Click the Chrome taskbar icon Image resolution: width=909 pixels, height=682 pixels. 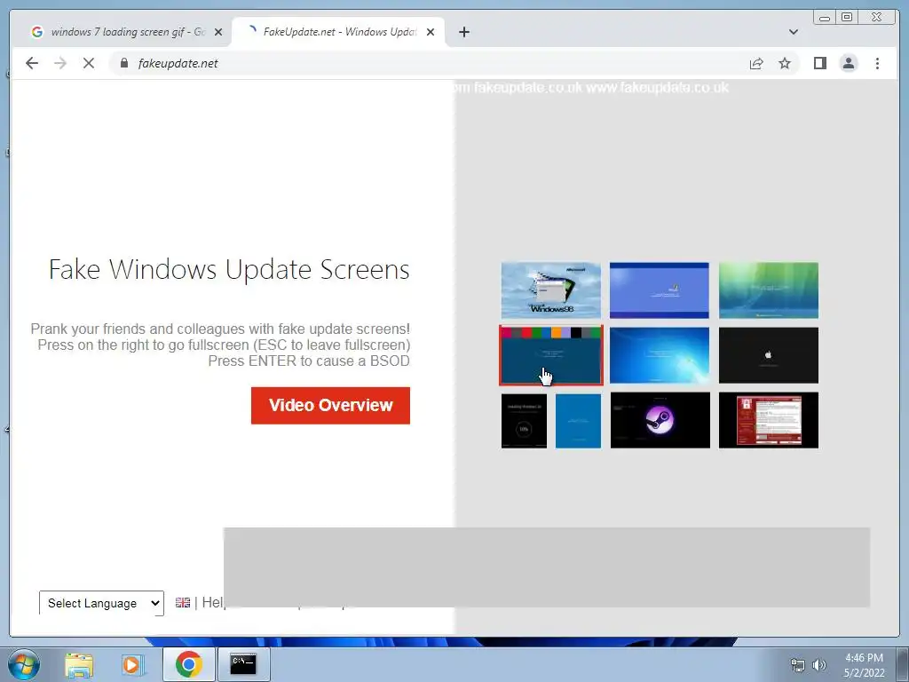[x=188, y=664]
